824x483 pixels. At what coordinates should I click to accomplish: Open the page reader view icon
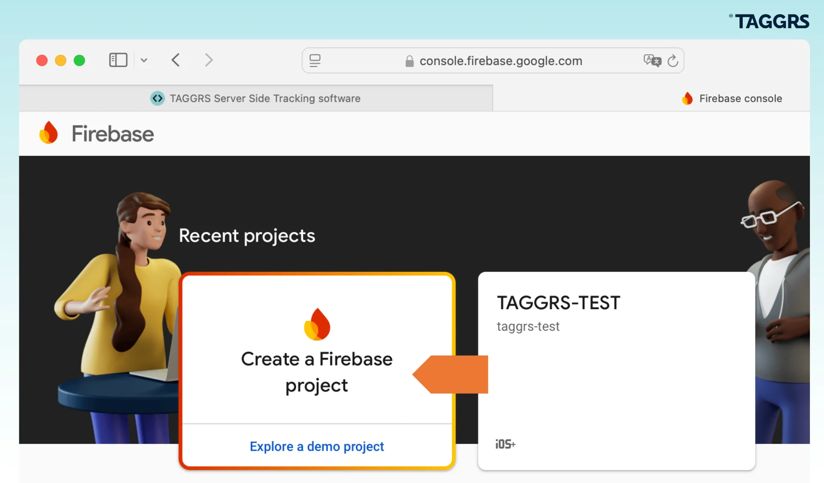click(x=315, y=60)
